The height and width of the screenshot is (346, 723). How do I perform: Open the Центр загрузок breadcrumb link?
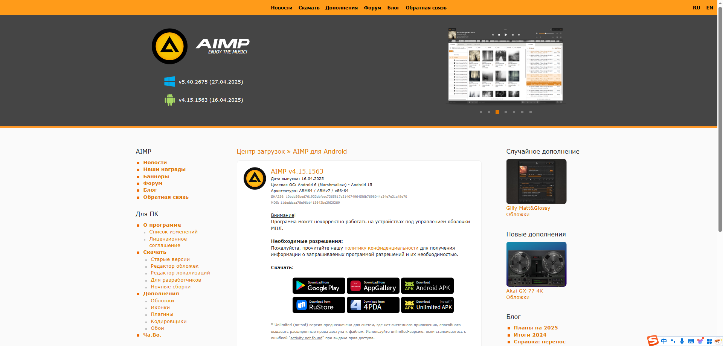tap(261, 151)
